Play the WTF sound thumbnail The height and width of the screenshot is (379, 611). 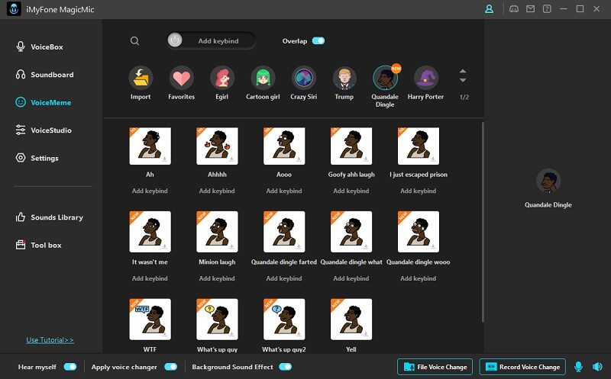pyautogui.click(x=150, y=320)
